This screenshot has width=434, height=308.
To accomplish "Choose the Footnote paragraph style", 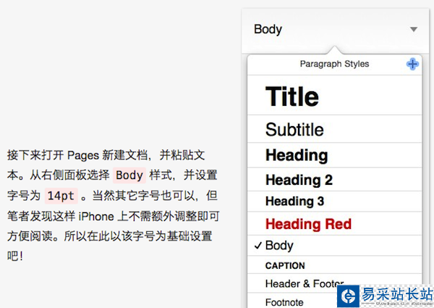I will (335, 301).
